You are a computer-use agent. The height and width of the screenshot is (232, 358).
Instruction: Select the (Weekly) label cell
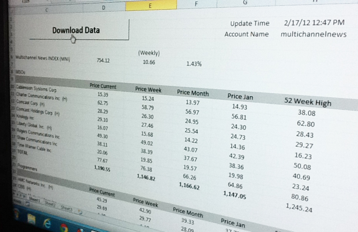[x=149, y=53]
